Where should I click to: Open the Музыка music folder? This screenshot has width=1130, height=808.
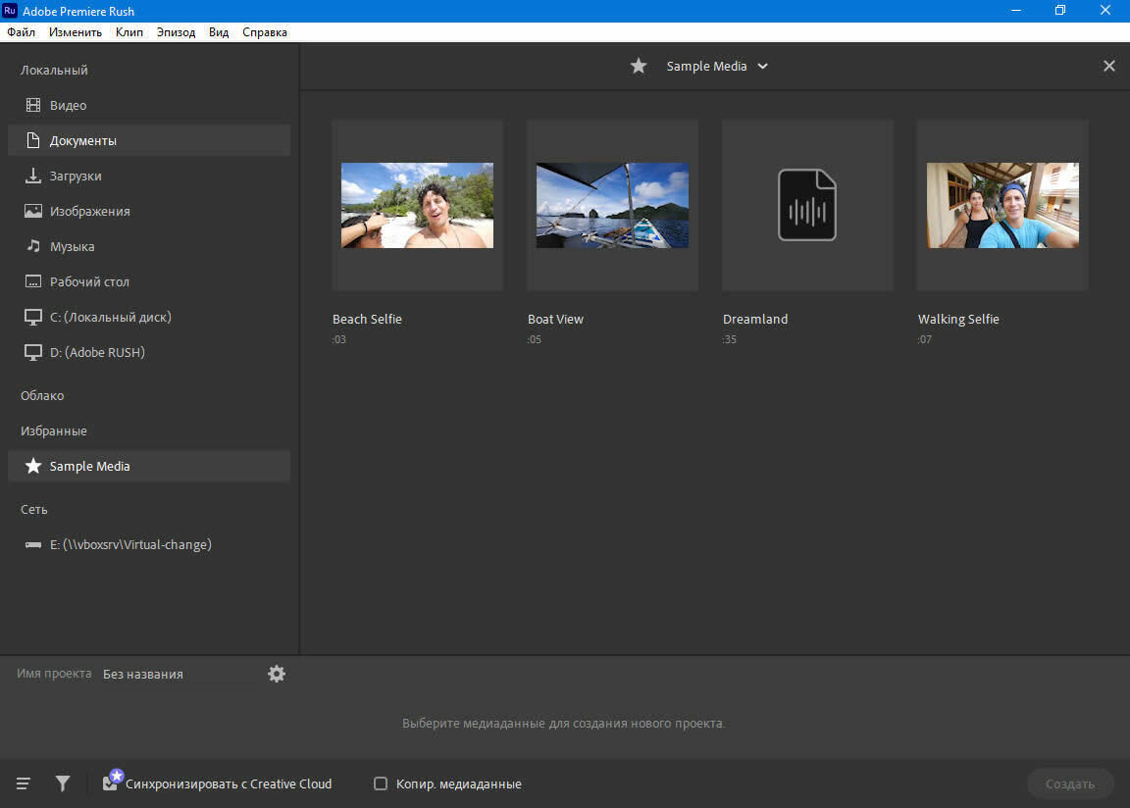tap(72, 246)
